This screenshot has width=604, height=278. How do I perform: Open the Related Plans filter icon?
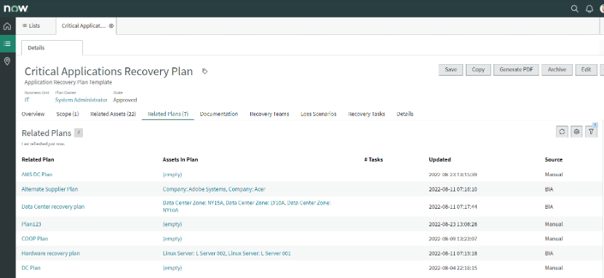[591, 132]
